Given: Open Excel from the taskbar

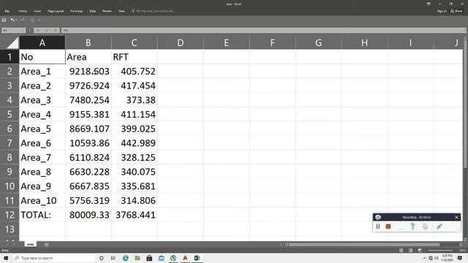Looking at the screenshot, I should (x=197, y=258).
